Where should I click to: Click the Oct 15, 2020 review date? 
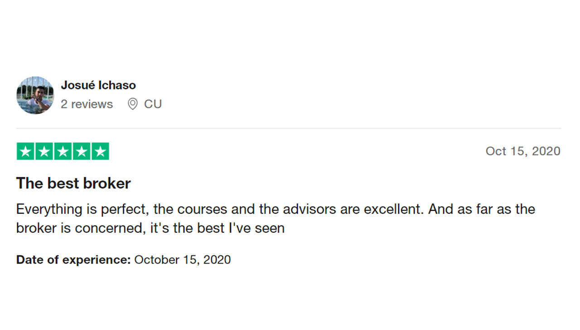(x=523, y=151)
